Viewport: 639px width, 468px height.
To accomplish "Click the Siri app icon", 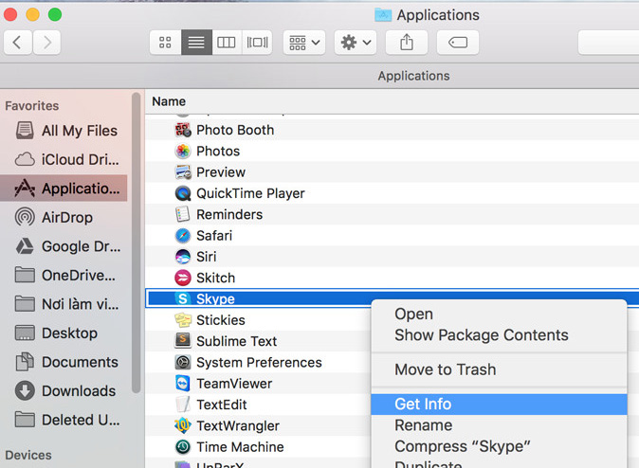I will [x=183, y=257].
